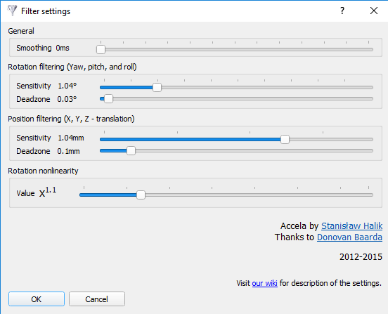Click the question mark help button
Viewport: 388px width, 314px height.
click(x=342, y=11)
